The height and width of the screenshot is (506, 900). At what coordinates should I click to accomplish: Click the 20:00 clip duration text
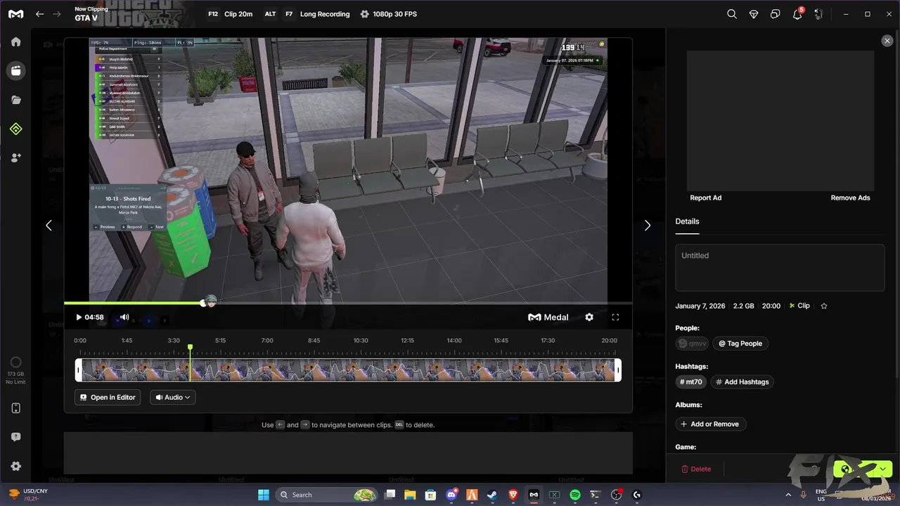(771, 306)
